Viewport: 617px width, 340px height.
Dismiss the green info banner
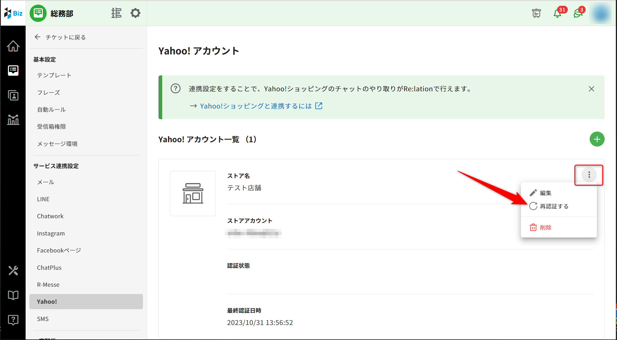(x=591, y=89)
